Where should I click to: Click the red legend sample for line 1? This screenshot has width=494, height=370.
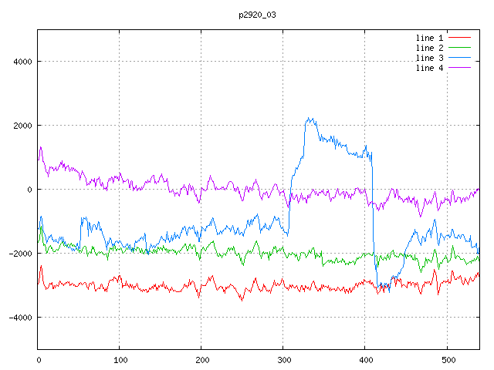click(459, 38)
